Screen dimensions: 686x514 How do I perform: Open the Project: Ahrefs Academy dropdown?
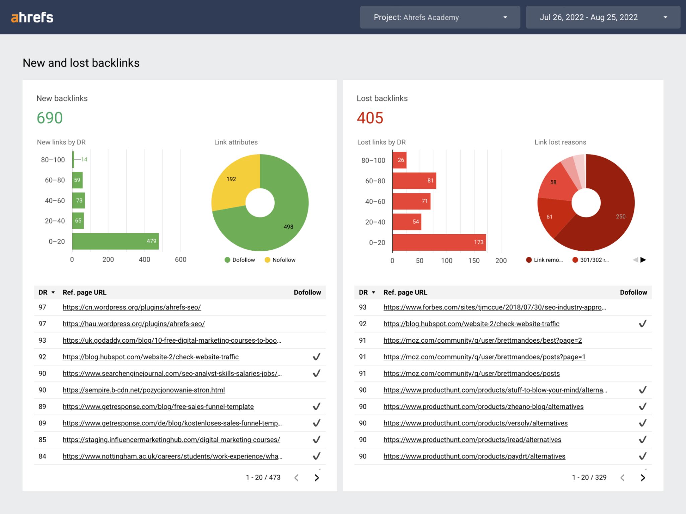click(x=439, y=17)
